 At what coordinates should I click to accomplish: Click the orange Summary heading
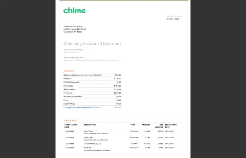click(69, 71)
